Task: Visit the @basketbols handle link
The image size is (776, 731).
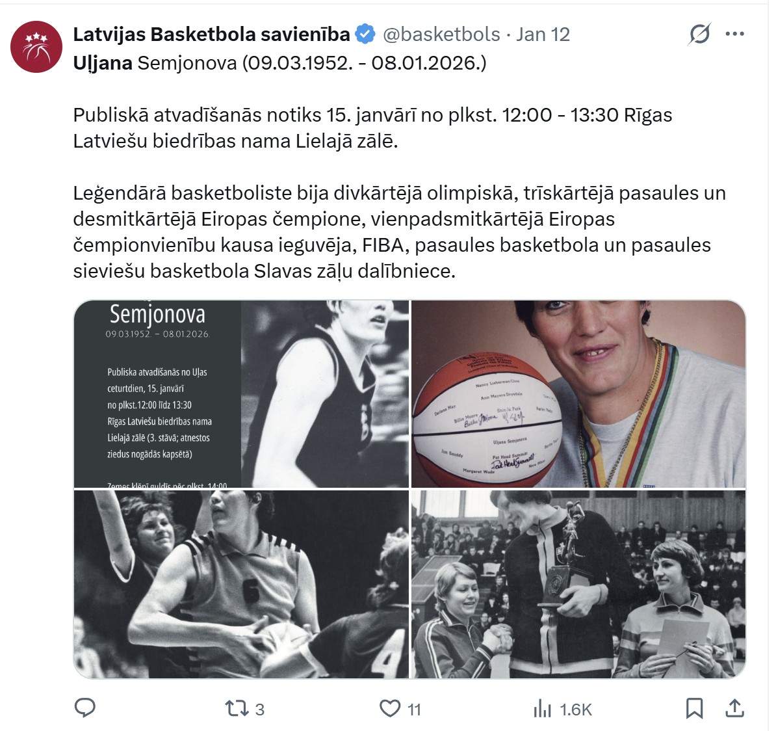Action: (441, 34)
